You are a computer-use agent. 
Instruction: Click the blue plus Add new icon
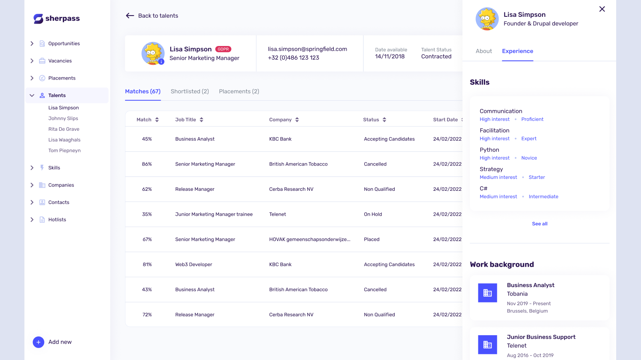[38, 342]
